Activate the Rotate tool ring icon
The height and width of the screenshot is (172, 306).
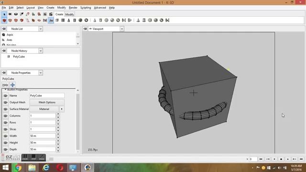coord(16,14)
